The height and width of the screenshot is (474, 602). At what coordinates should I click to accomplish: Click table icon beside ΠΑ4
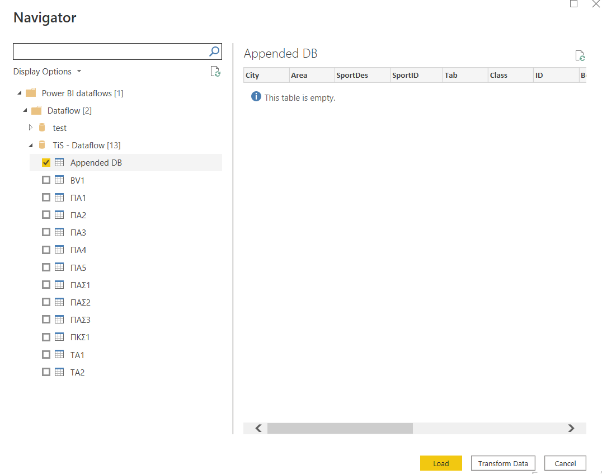point(59,250)
